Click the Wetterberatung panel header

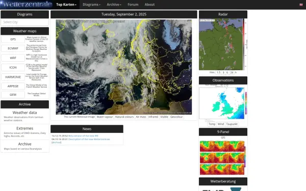tap(223, 181)
